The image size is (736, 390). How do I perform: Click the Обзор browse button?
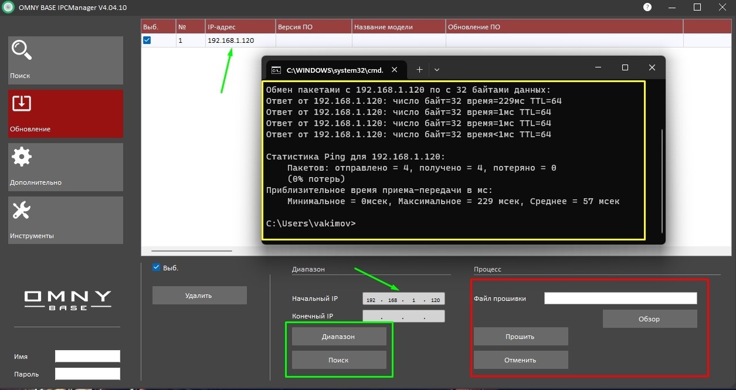(x=650, y=318)
